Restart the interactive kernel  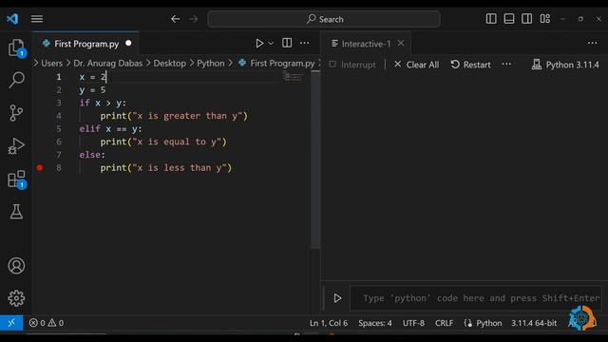pos(471,65)
